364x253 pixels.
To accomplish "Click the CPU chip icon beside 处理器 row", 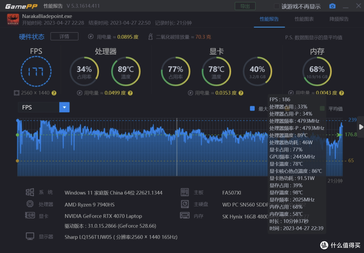I will point(30,204).
